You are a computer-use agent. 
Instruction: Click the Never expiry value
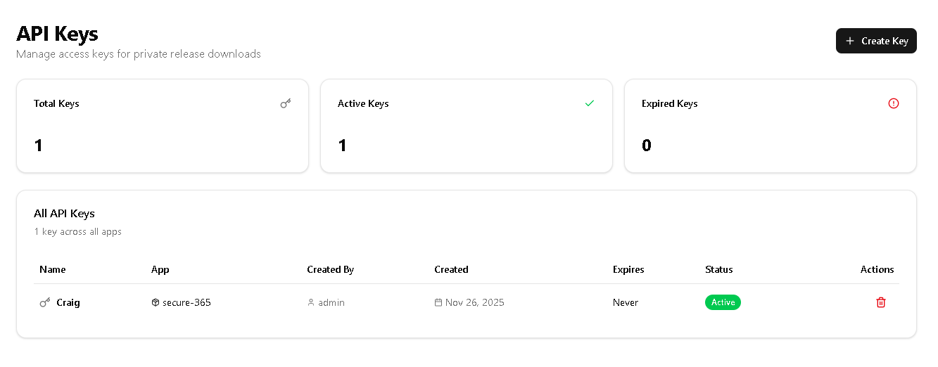[x=626, y=302]
